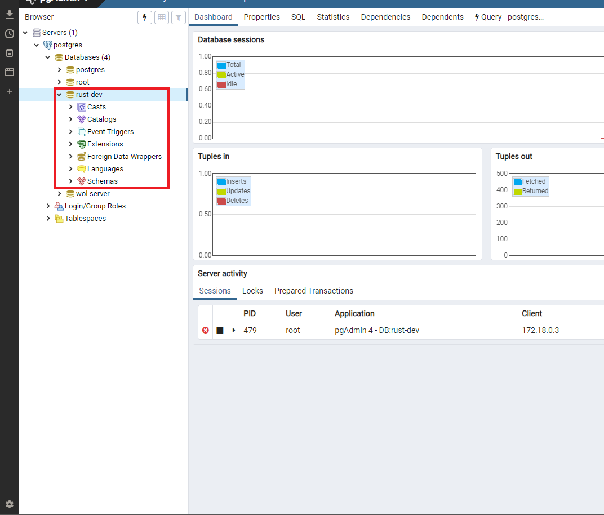The image size is (604, 515).
Task: Sort by the Client column header
Action: click(561, 313)
